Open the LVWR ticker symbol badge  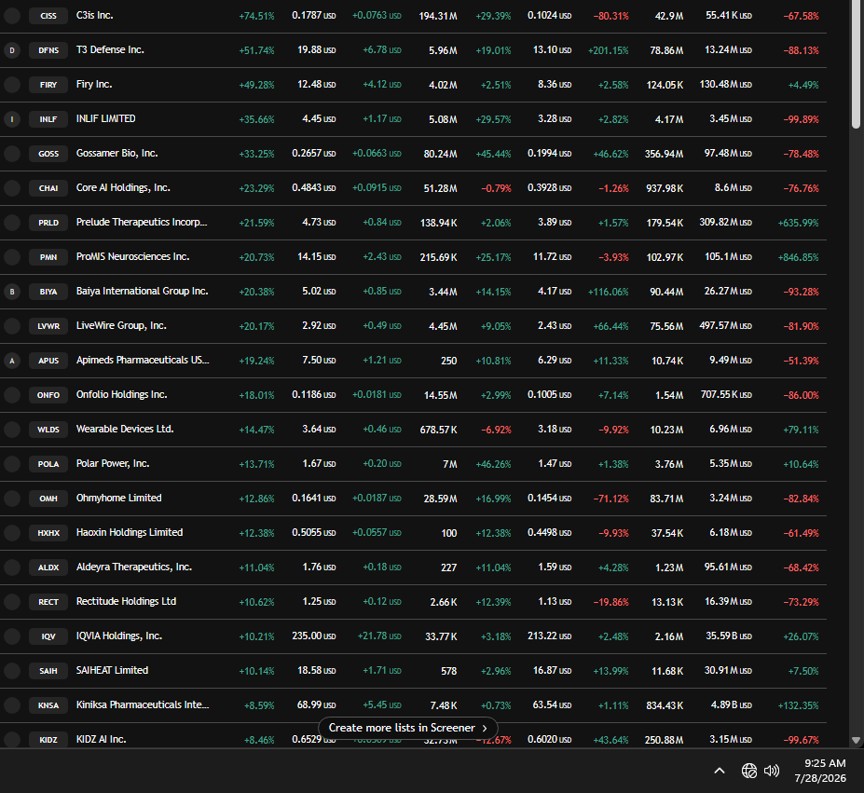click(48, 326)
